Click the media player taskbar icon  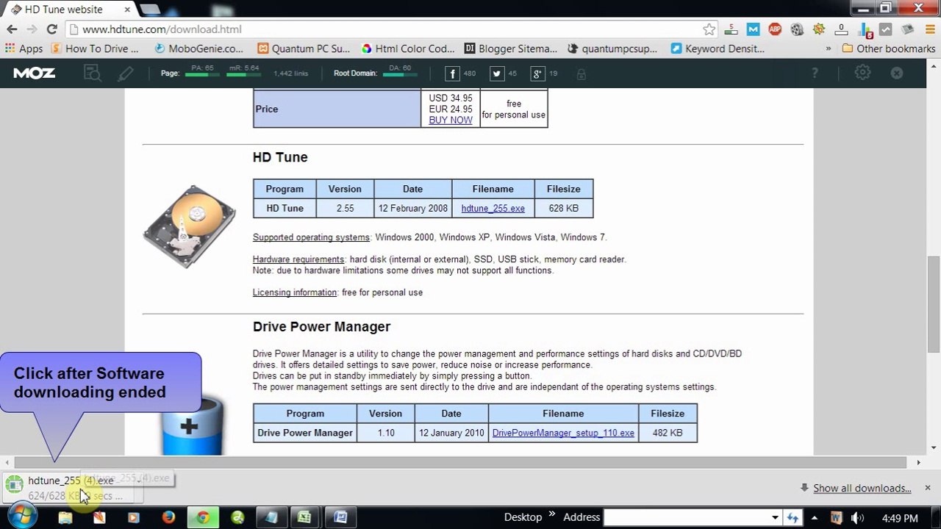(133, 517)
